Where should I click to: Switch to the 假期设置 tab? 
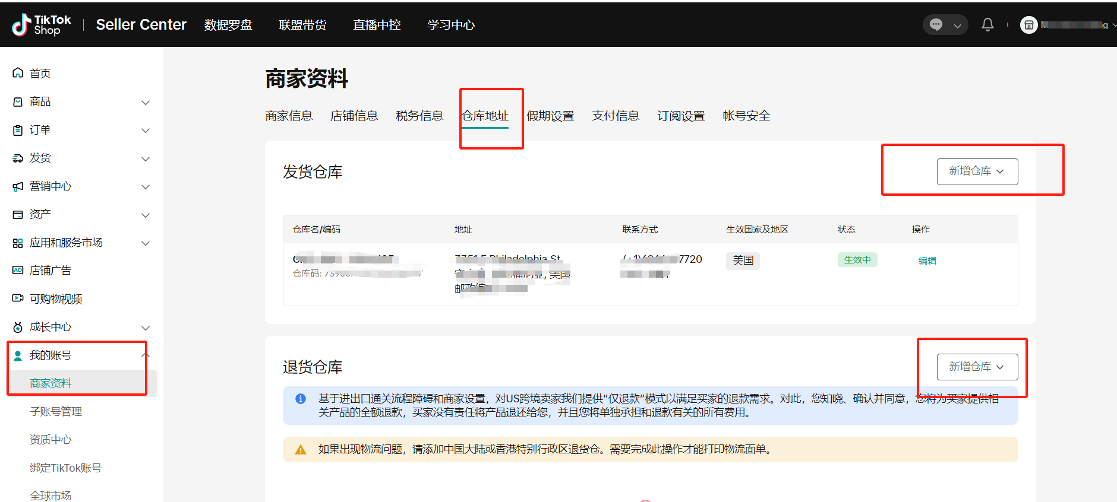coord(550,116)
